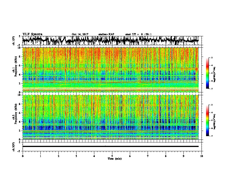Screen dimensions: 227x175
Task: Click the 'Time (min)' axis label
Action: tap(115, 159)
